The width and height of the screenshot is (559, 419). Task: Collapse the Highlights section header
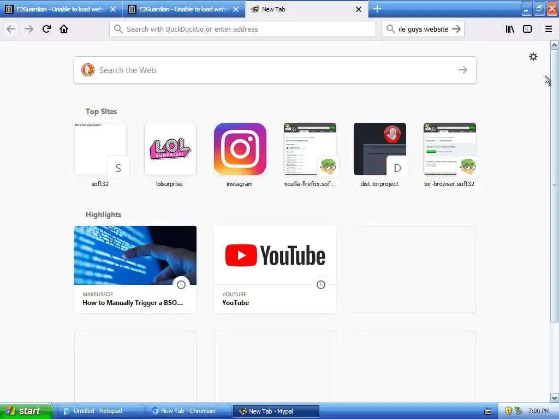[103, 214]
